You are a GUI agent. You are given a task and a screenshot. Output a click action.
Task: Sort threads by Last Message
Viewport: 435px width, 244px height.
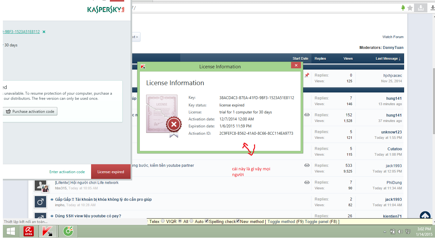pyautogui.click(x=388, y=58)
